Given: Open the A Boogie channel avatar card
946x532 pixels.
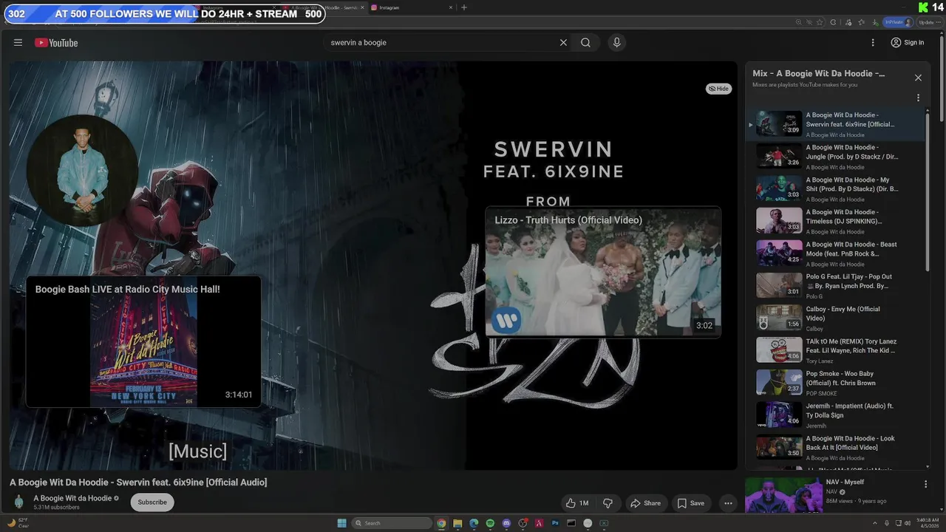Looking at the screenshot, I should coord(82,170).
